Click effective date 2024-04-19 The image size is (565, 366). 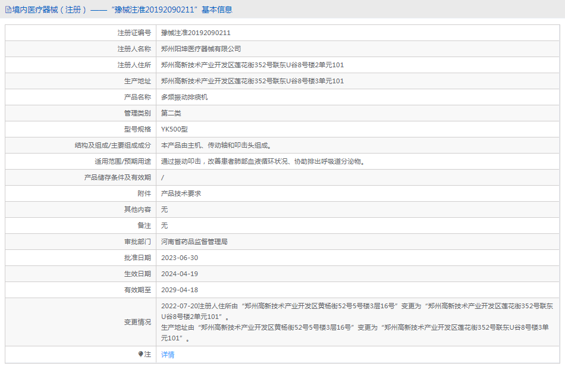pos(179,274)
